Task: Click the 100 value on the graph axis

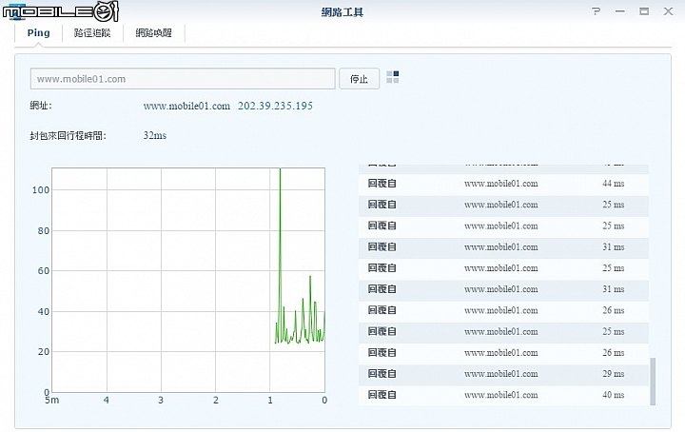Action: pos(41,190)
